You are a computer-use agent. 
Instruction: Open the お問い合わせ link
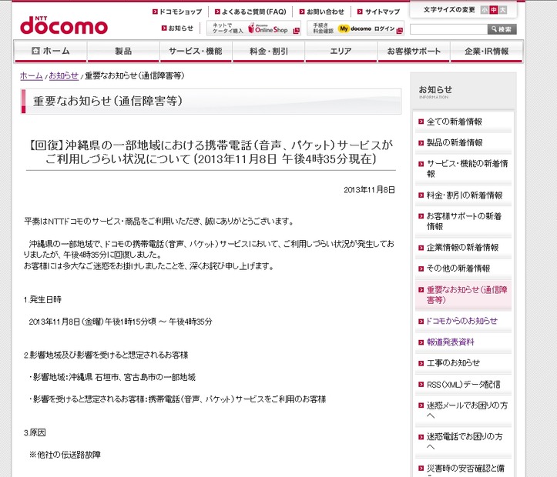click(x=322, y=12)
